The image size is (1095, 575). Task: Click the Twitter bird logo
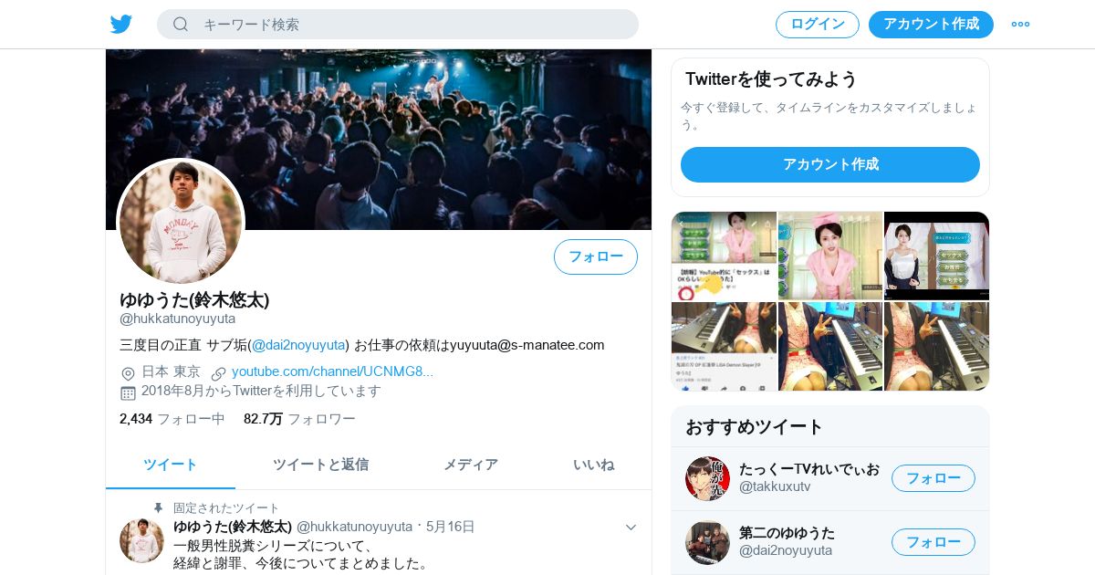[121, 24]
